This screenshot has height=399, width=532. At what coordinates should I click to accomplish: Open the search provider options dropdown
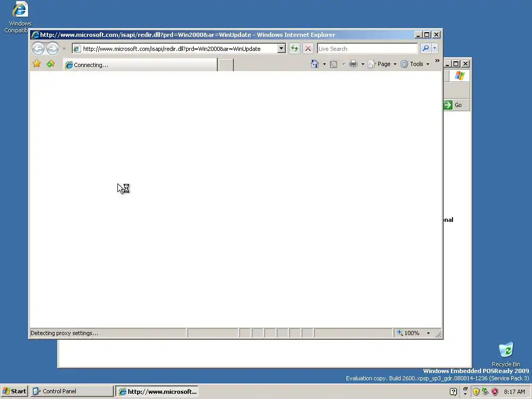click(435, 48)
